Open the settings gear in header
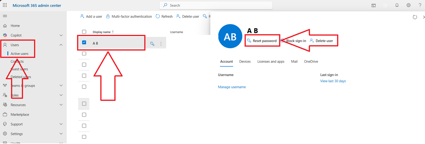This screenshot has height=144, width=425. [x=408, y=5]
